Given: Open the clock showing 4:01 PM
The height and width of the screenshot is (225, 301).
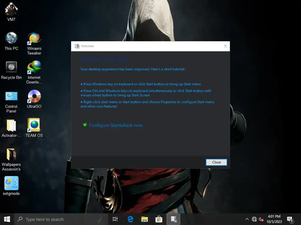Looking at the screenshot, I should (x=274, y=219).
